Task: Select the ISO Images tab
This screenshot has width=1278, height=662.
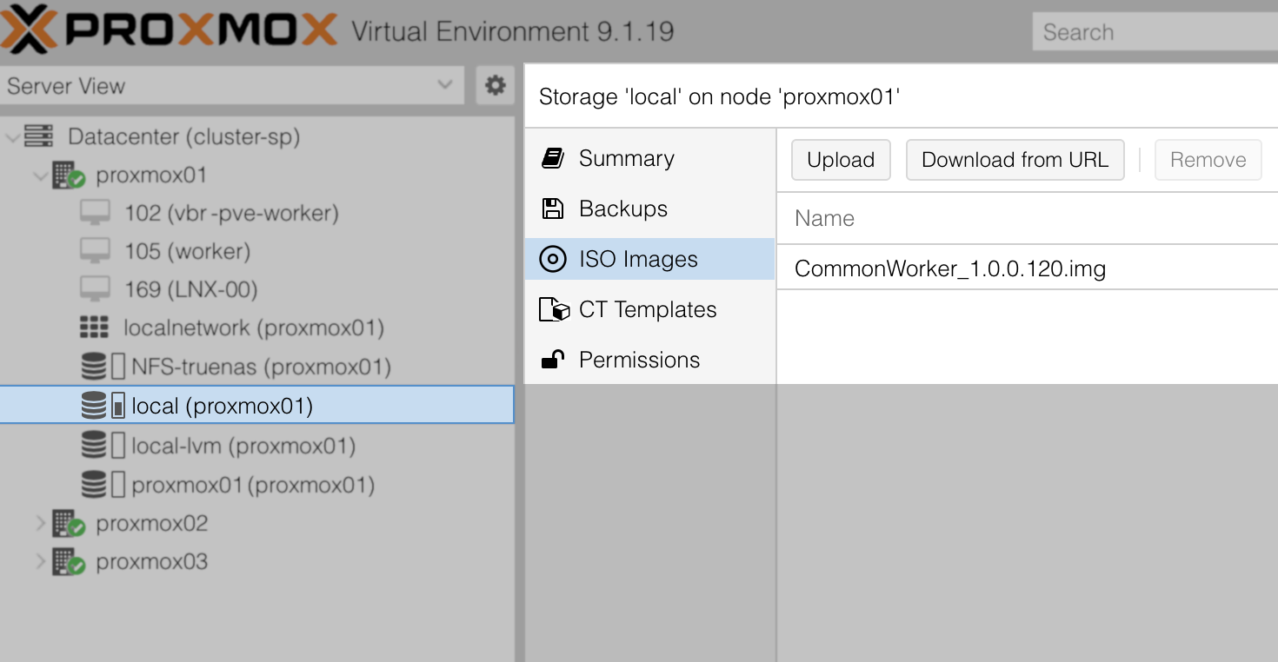Action: tap(649, 259)
